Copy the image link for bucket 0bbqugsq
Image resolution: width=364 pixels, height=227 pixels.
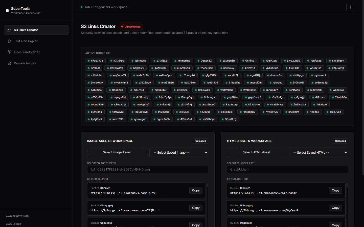point(196,208)
